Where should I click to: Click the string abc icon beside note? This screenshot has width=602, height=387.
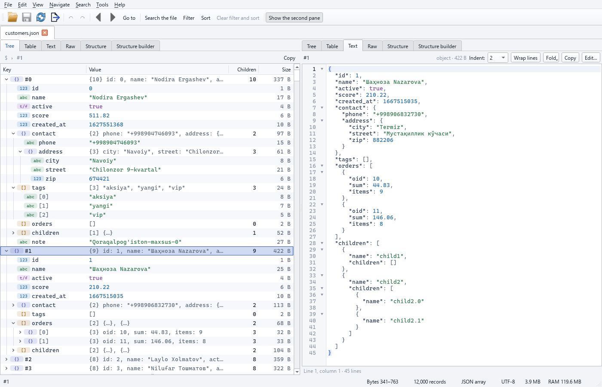coord(24,242)
